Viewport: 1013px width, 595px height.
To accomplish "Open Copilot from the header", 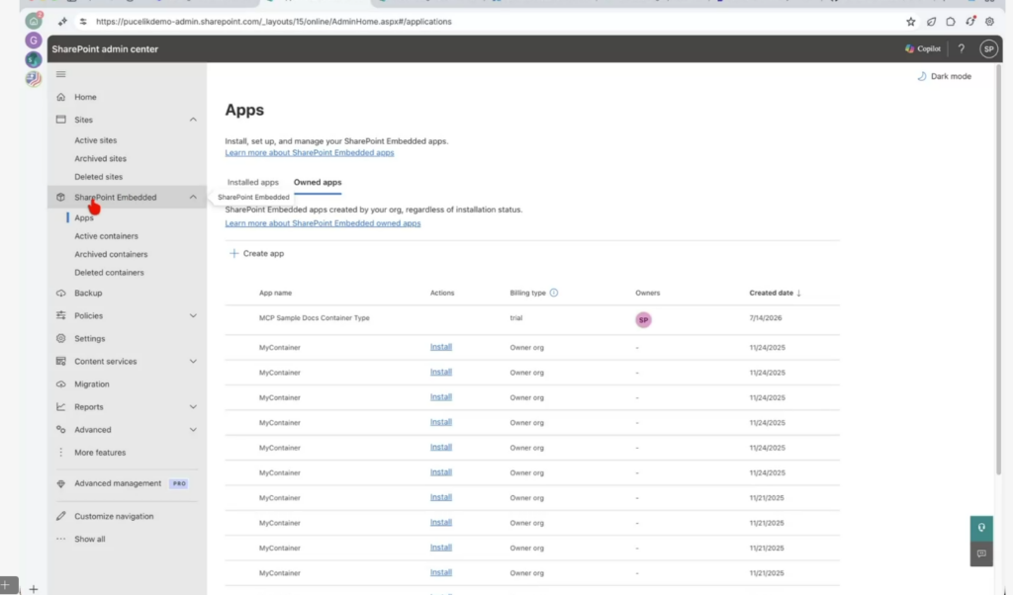I will [x=923, y=48].
